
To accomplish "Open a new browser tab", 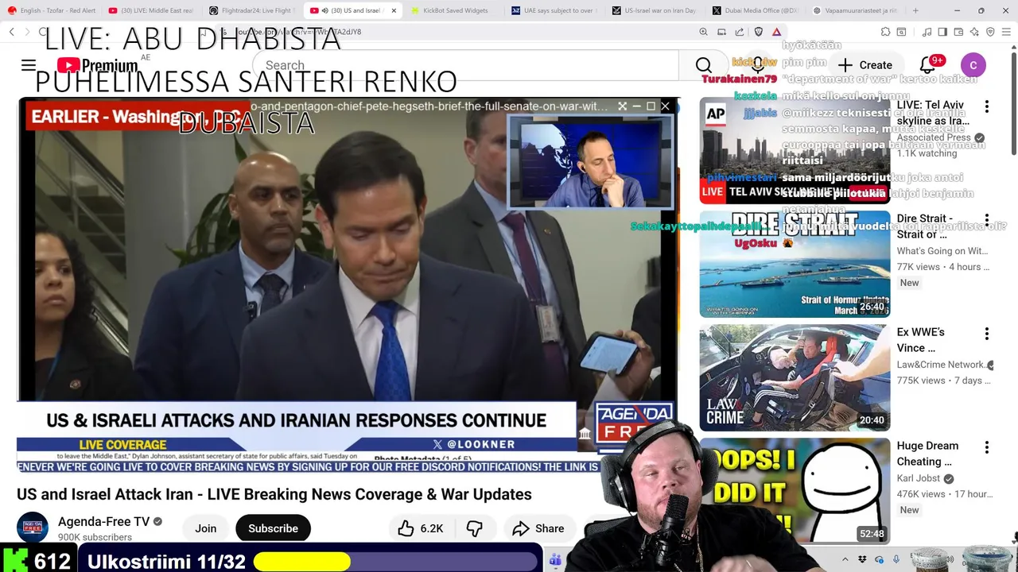I will coord(915,10).
